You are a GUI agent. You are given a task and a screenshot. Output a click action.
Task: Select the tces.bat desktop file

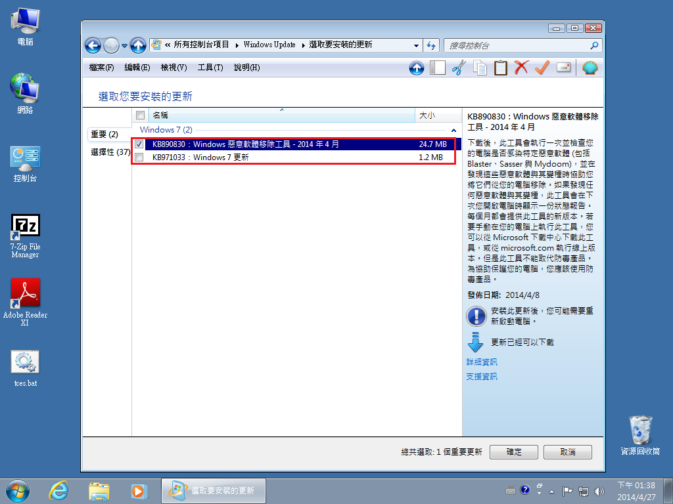tap(25, 369)
